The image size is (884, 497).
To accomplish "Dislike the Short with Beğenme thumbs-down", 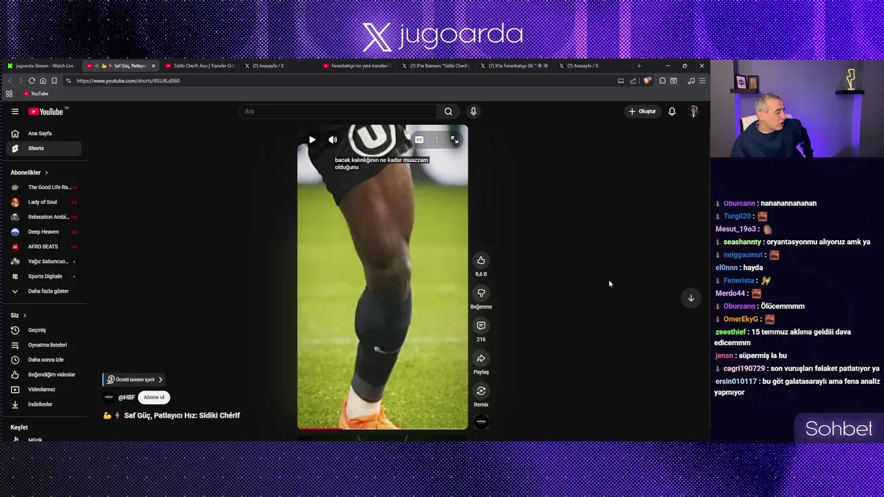I will click(481, 293).
